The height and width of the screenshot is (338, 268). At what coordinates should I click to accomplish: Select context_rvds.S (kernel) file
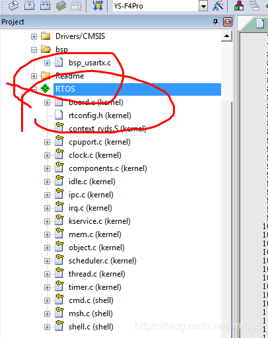pos(108,129)
